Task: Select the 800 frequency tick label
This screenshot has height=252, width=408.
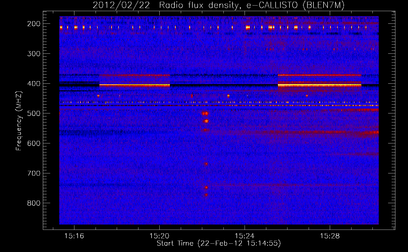Action: (x=34, y=203)
